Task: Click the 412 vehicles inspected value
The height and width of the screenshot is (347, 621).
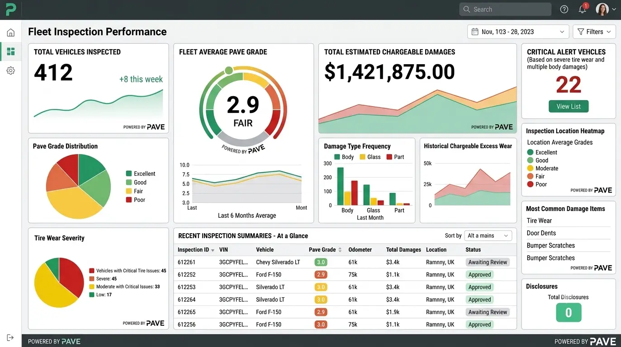Action: point(53,72)
